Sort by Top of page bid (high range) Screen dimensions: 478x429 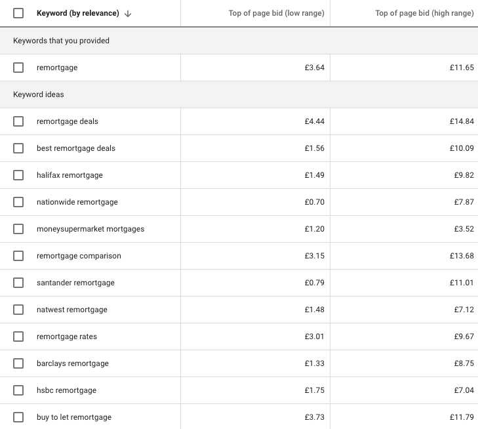[x=424, y=14]
